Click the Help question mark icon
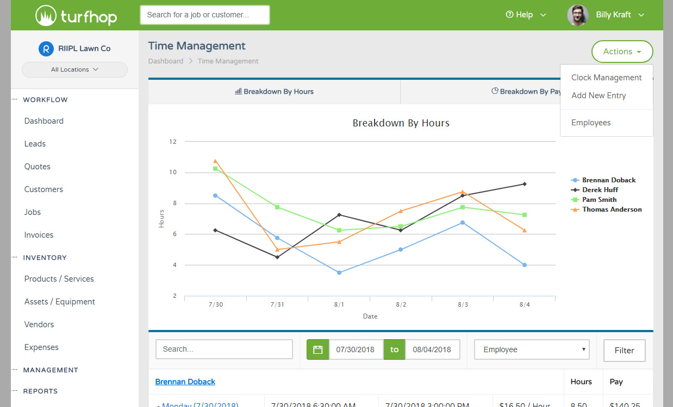673x407 pixels. point(510,15)
